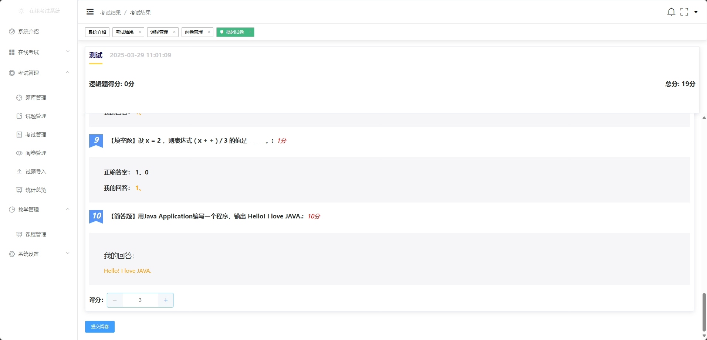Screen dimensions: 707x340
Task: Click the 统计总览 chart icon
Action: pos(19,190)
